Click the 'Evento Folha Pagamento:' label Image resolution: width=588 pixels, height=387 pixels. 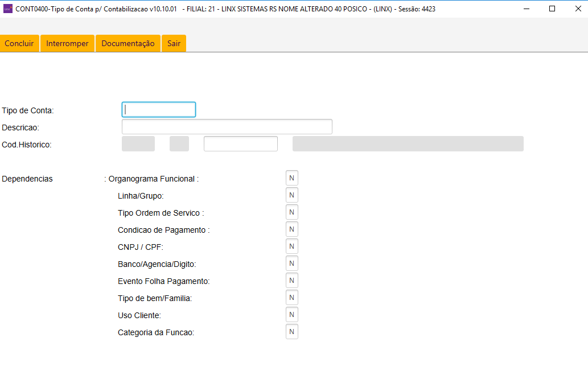pyautogui.click(x=164, y=281)
